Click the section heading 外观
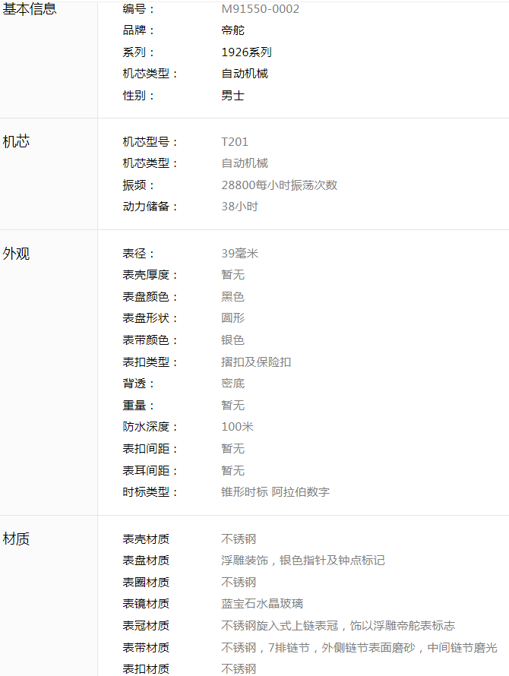 (16, 254)
